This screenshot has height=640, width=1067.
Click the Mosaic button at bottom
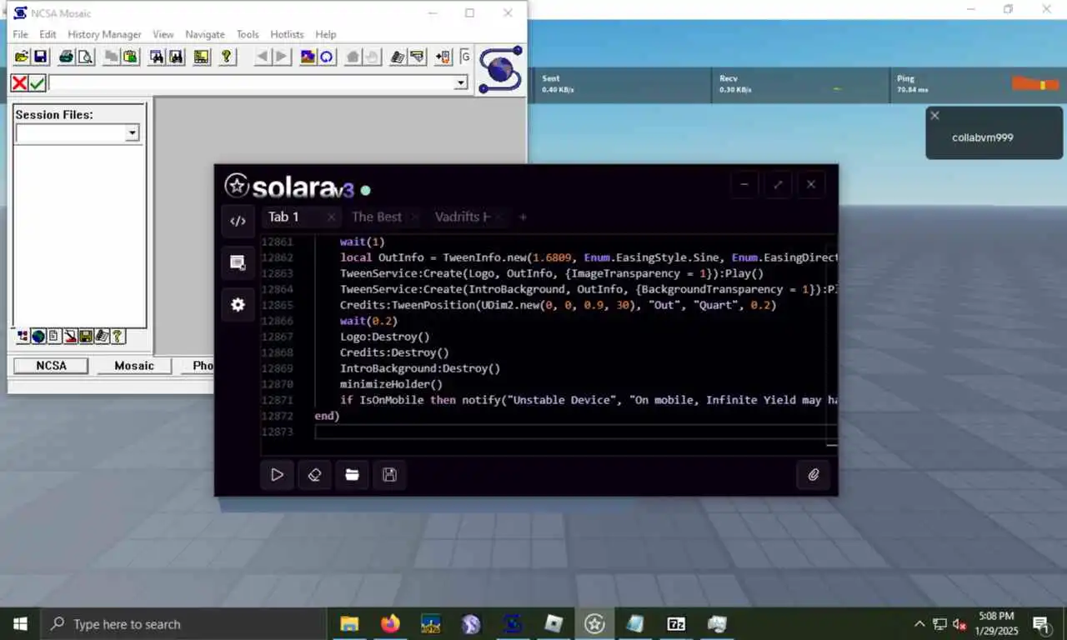tap(134, 365)
